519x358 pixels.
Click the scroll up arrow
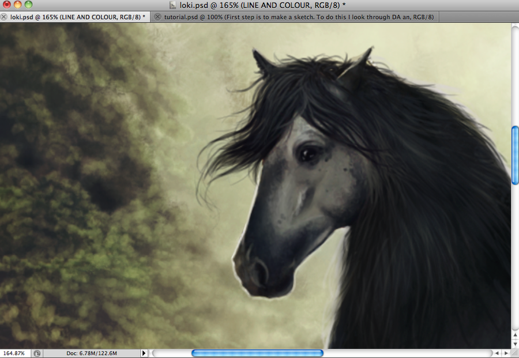pos(515,335)
